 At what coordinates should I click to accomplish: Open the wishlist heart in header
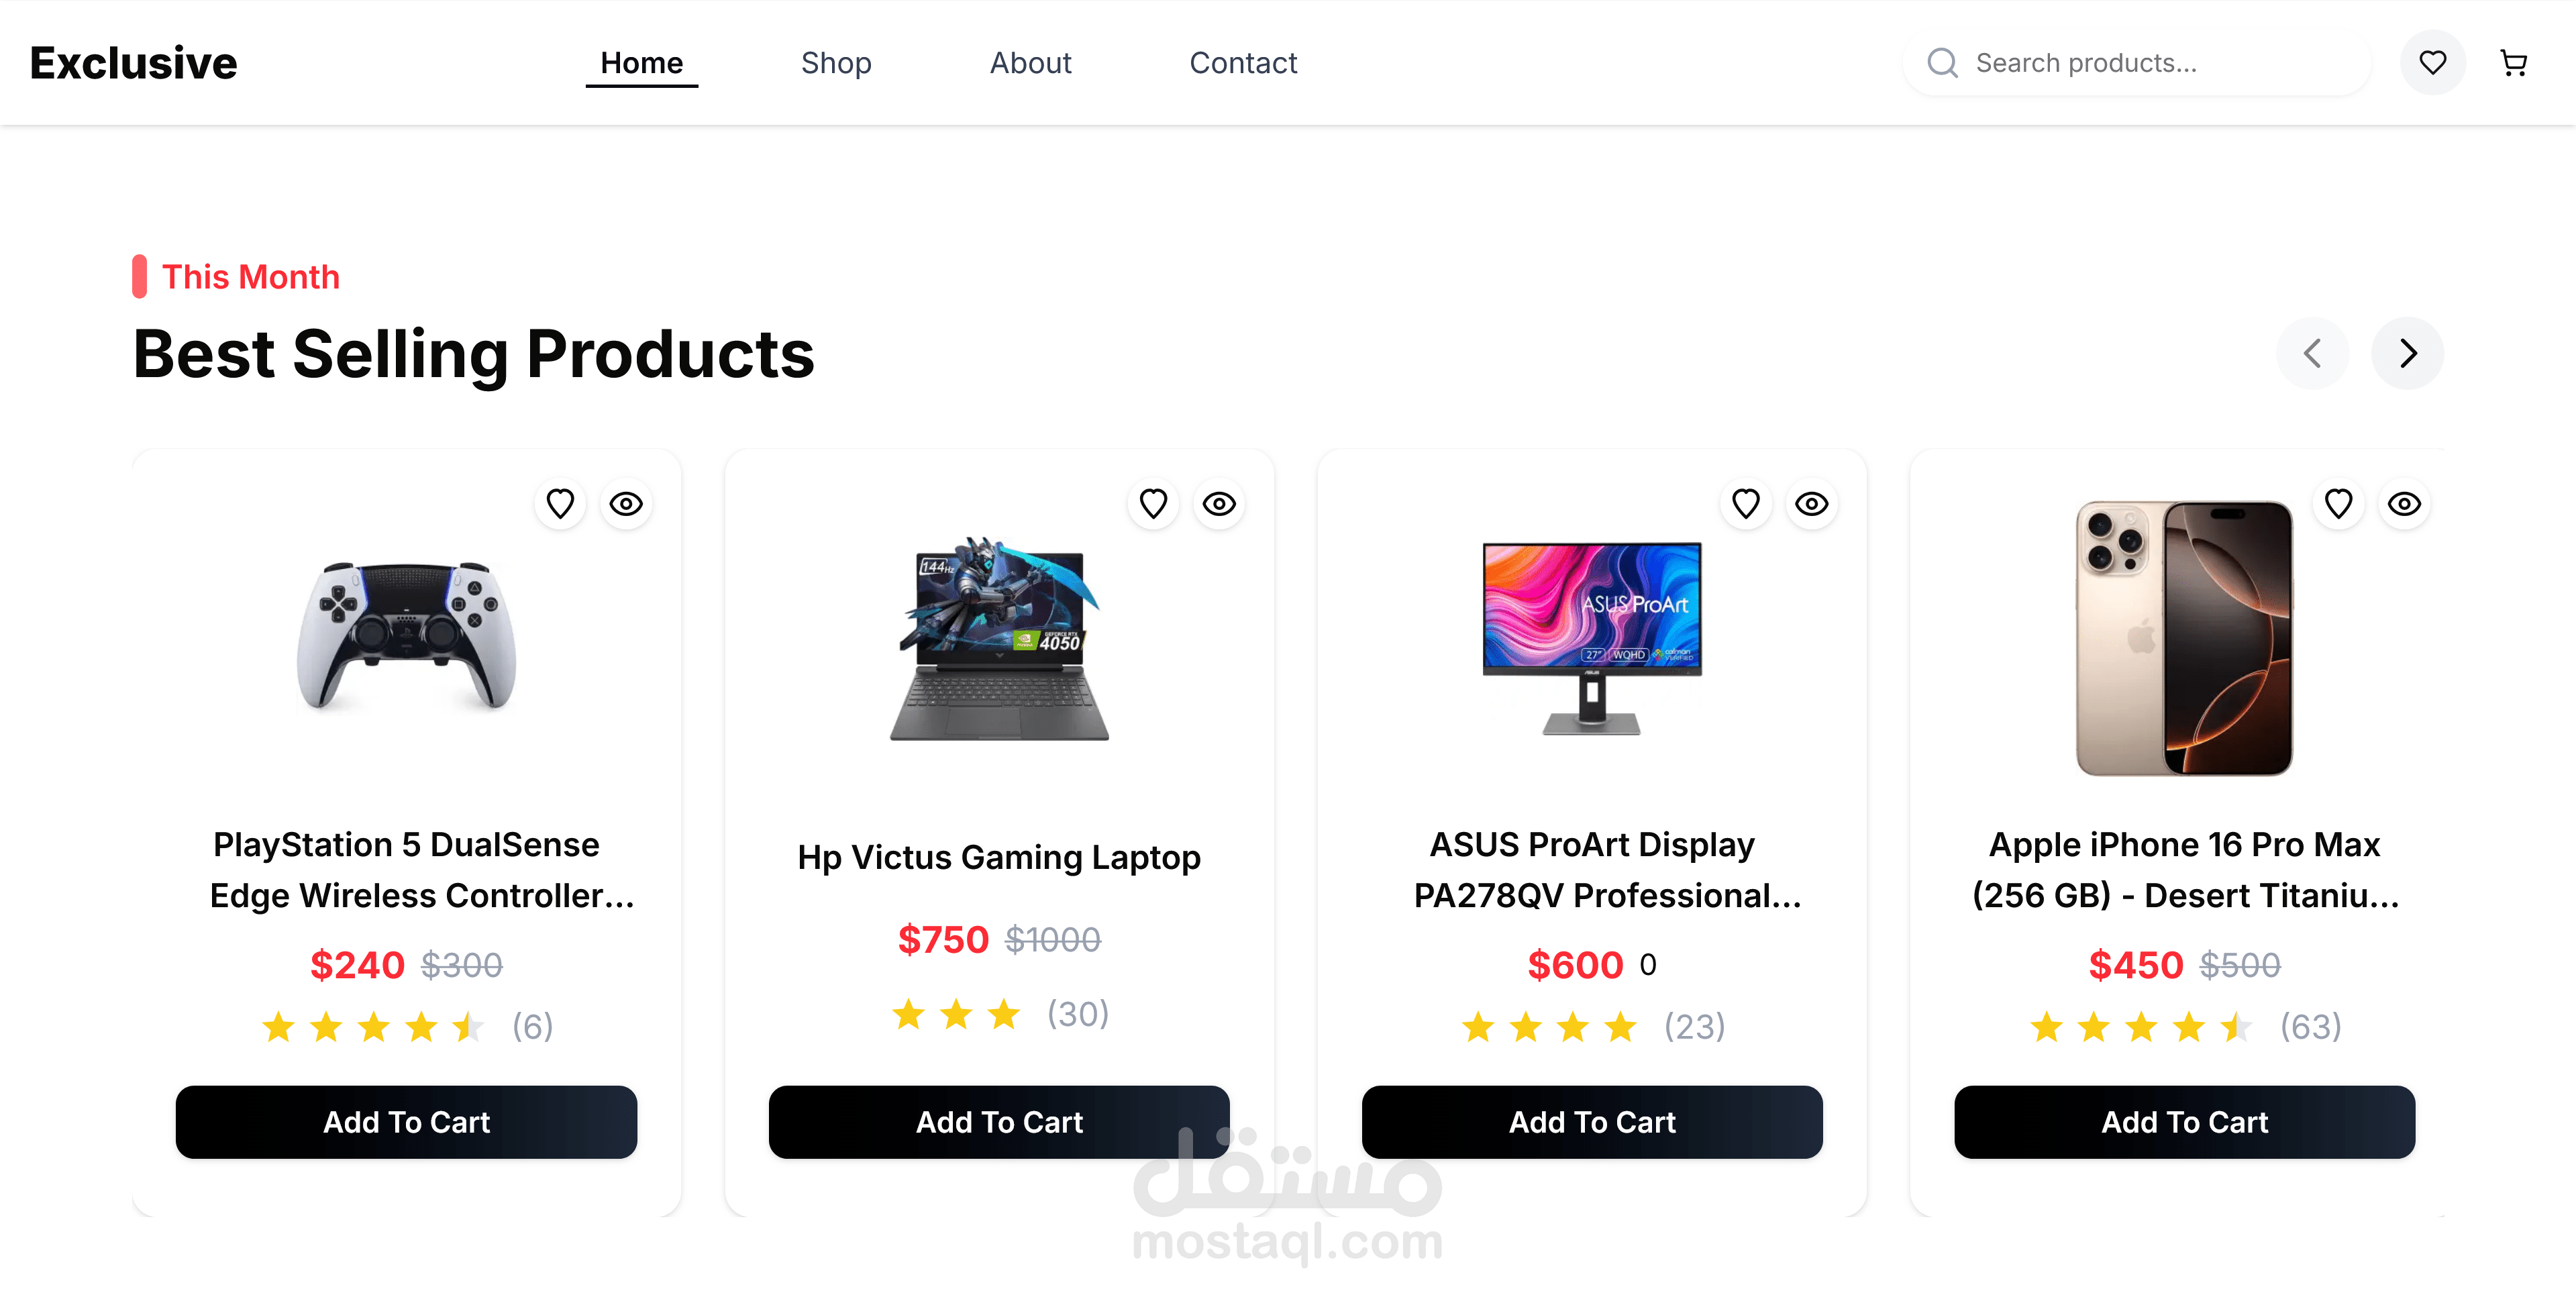(x=2432, y=63)
